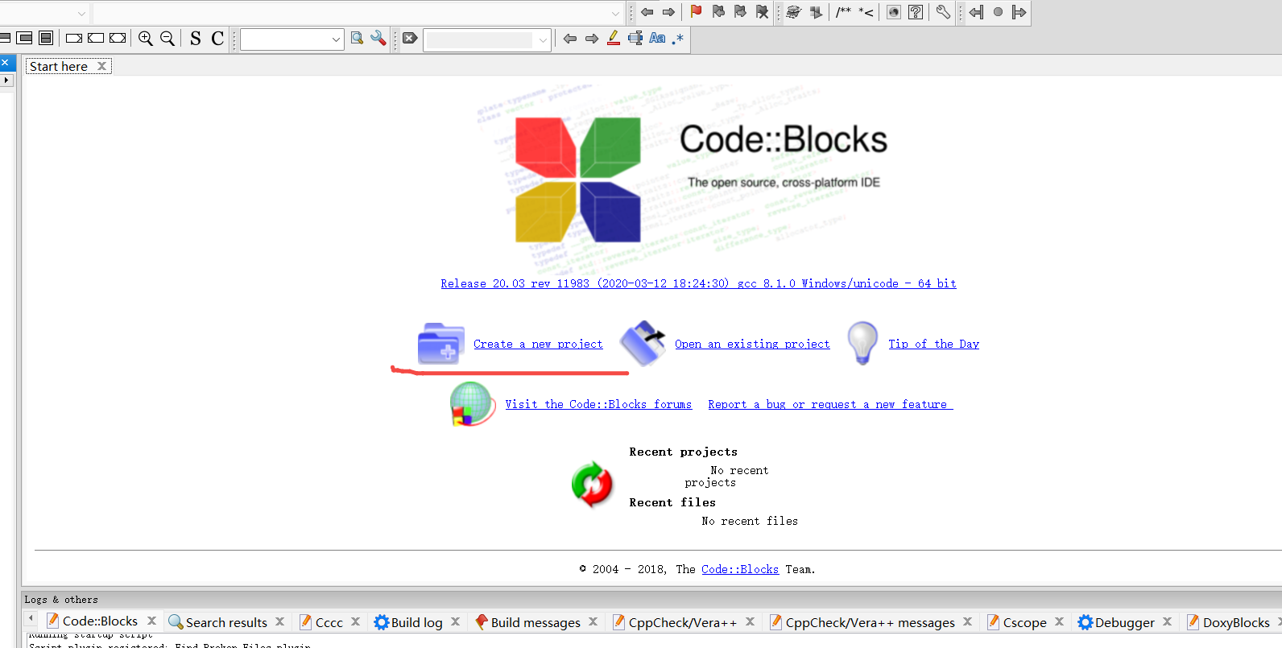Click the Code::Blocks Team footer link
Image resolution: width=1282 pixels, height=648 pixels.
click(x=740, y=569)
